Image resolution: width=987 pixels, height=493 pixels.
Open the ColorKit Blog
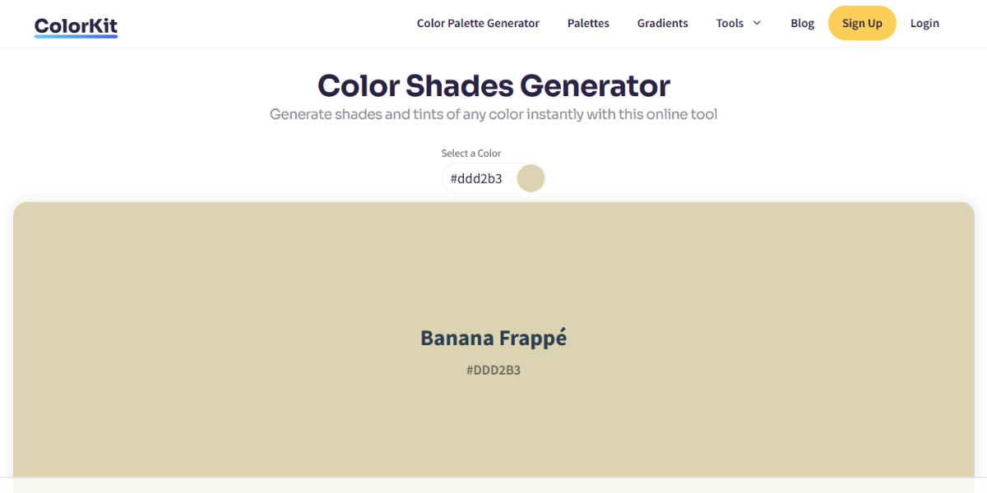coord(802,23)
